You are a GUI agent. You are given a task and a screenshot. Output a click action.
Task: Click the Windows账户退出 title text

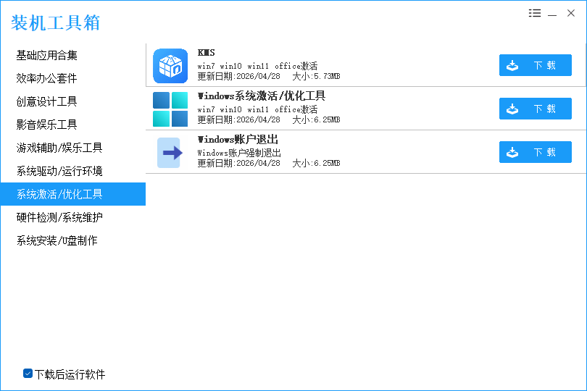coord(238,140)
